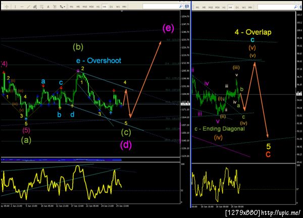Select the green '(a)' wave label

[26, 140]
